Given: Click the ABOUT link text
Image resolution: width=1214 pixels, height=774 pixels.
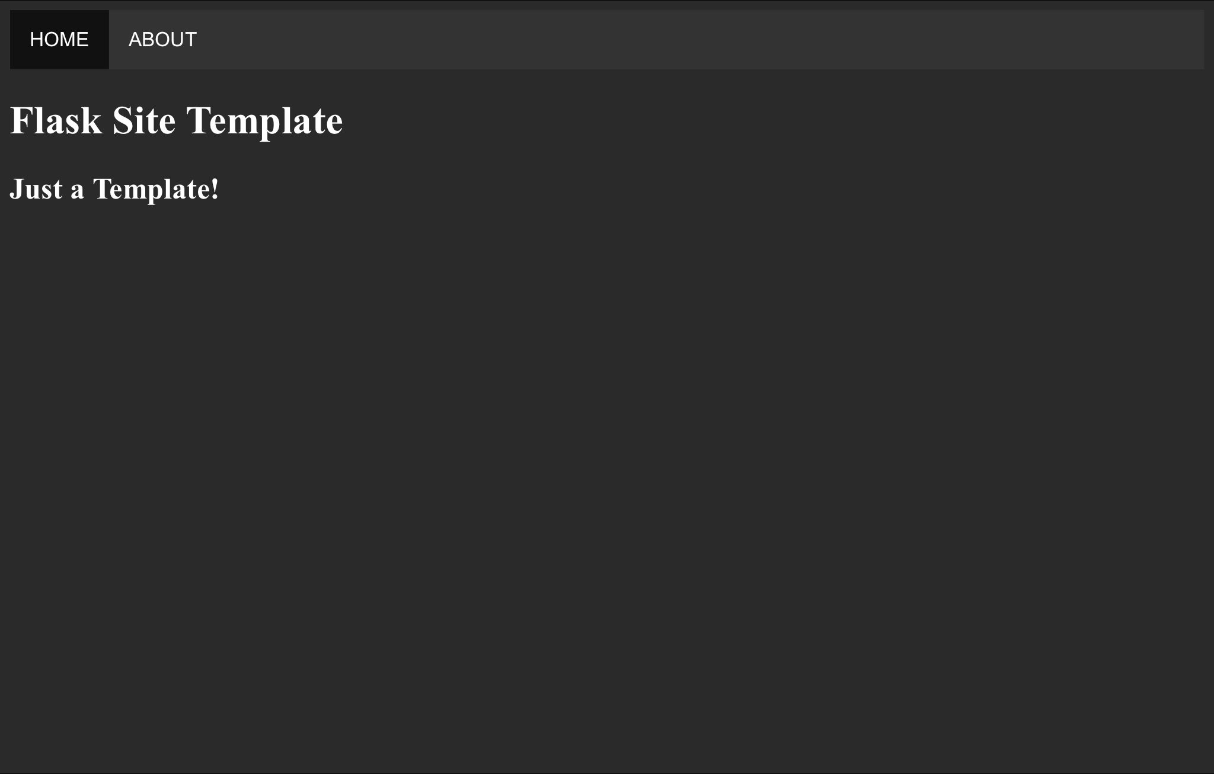Looking at the screenshot, I should (162, 40).
